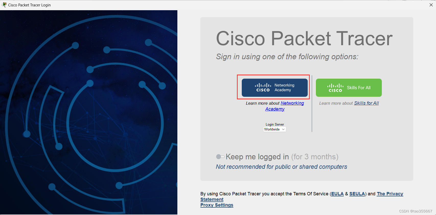The width and height of the screenshot is (436, 215).
Task: Open The Privacy Statement link
Action: click(x=390, y=194)
